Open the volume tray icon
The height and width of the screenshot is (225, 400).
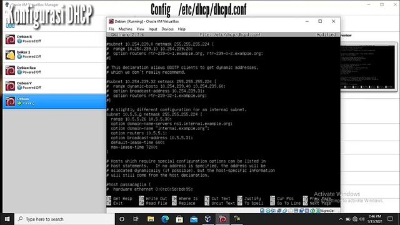click(x=362, y=219)
